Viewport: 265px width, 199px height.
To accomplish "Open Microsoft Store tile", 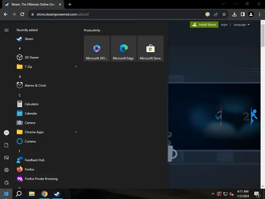I will (151, 48).
